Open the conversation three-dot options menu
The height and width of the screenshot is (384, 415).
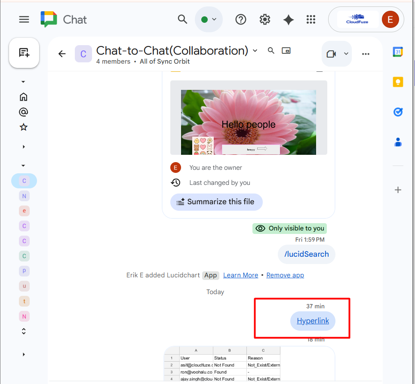366,53
